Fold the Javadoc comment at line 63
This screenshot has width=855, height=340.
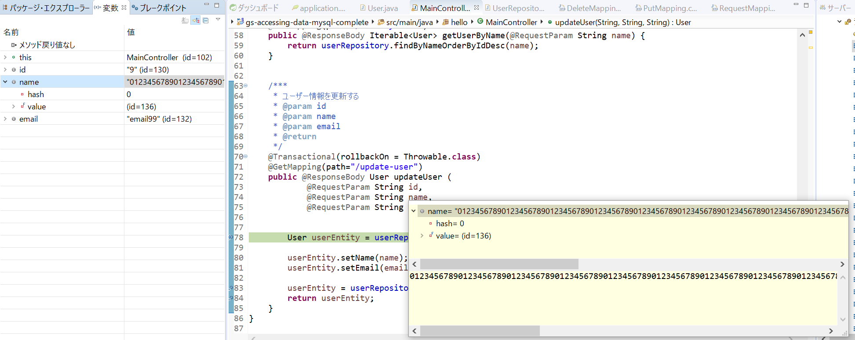tap(245, 86)
